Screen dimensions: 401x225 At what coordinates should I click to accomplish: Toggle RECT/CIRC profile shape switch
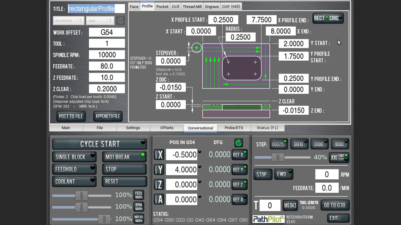point(328,18)
